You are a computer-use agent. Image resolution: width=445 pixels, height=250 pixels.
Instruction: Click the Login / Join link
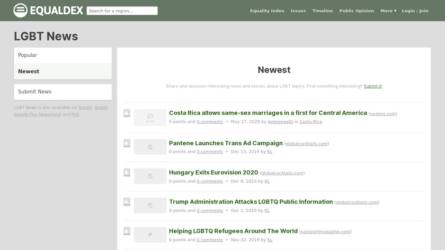point(415,11)
